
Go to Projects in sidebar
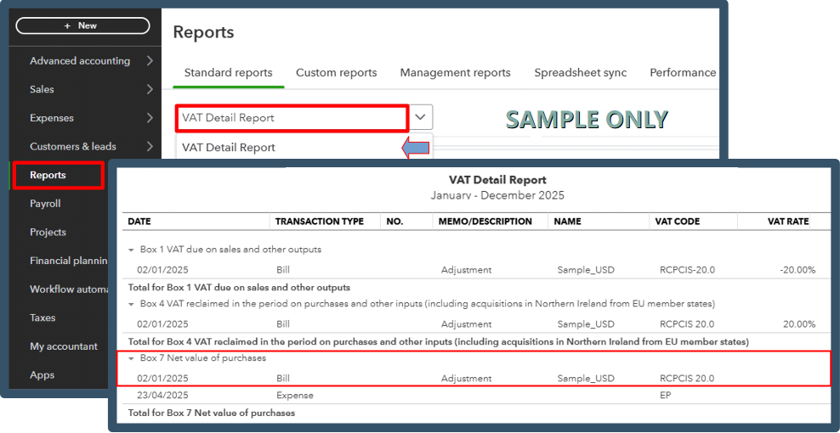click(48, 232)
